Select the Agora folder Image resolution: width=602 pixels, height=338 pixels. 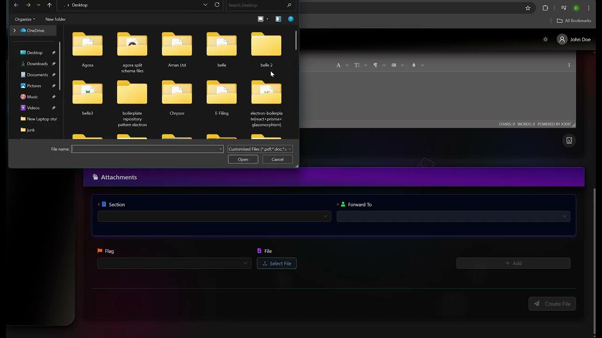tap(87, 50)
